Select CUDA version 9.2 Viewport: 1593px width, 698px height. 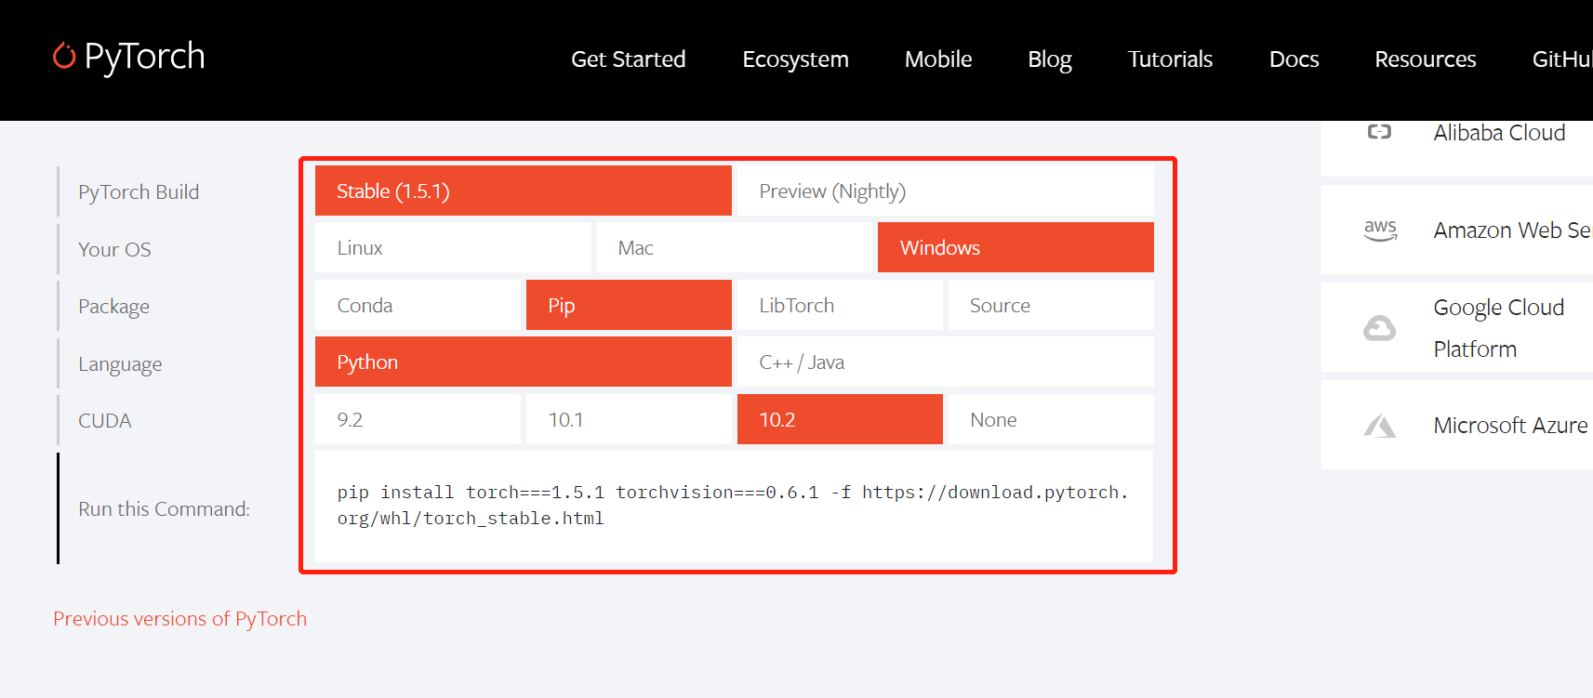[418, 419]
